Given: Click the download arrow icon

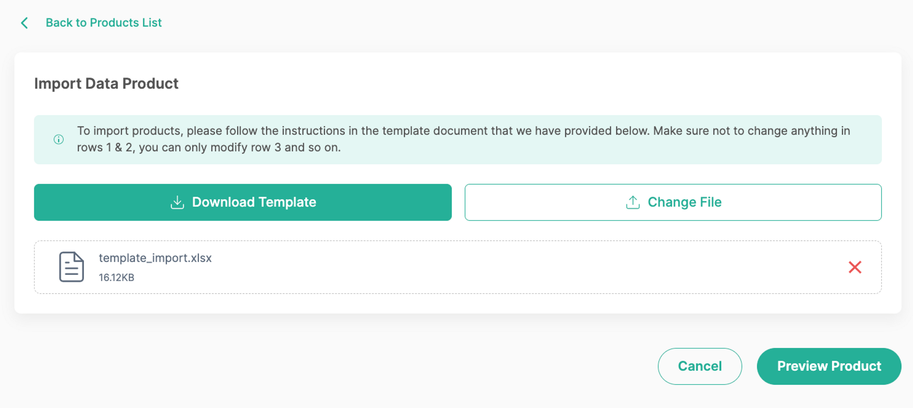Looking at the screenshot, I should pos(177,202).
